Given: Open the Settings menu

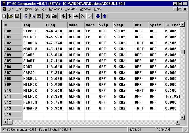Looking at the screenshot, I should pyautogui.click(x=40, y=9).
